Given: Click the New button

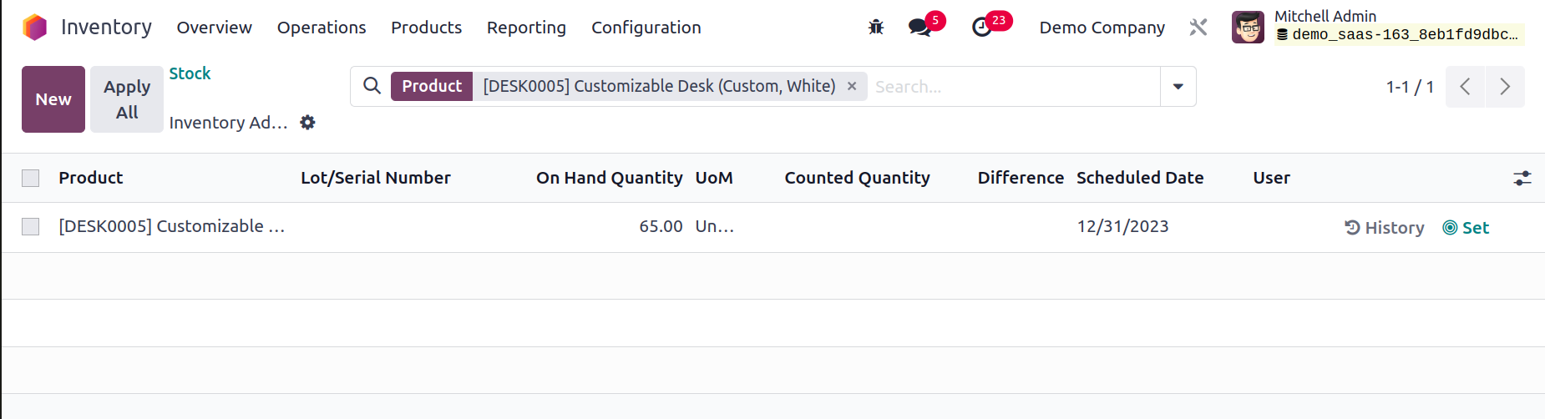Looking at the screenshot, I should tap(53, 99).
